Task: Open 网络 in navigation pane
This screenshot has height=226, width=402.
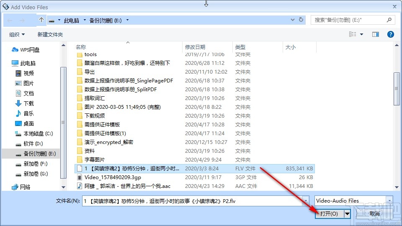Action: [x=21, y=187]
